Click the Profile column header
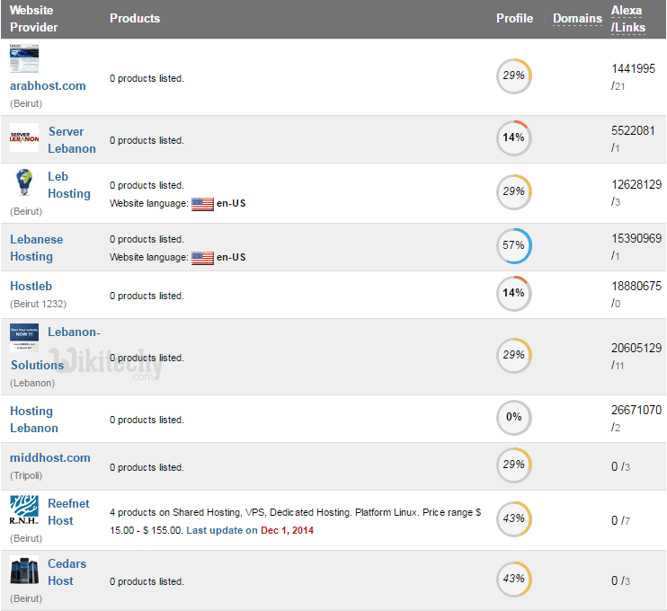The image size is (667, 611). (x=514, y=18)
